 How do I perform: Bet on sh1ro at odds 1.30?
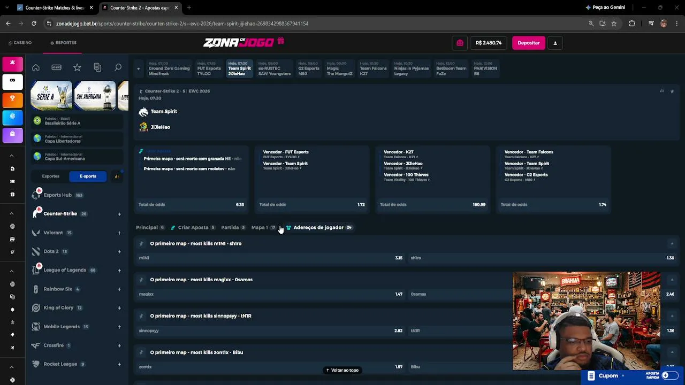point(543,258)
